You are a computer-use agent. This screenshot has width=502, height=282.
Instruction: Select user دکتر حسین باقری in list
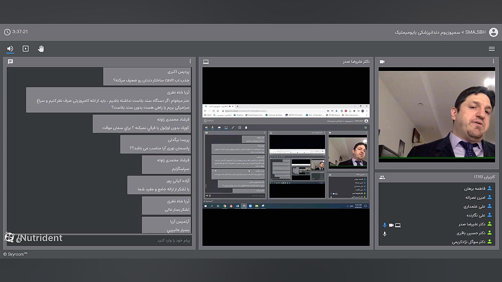[x=471, y=233]
